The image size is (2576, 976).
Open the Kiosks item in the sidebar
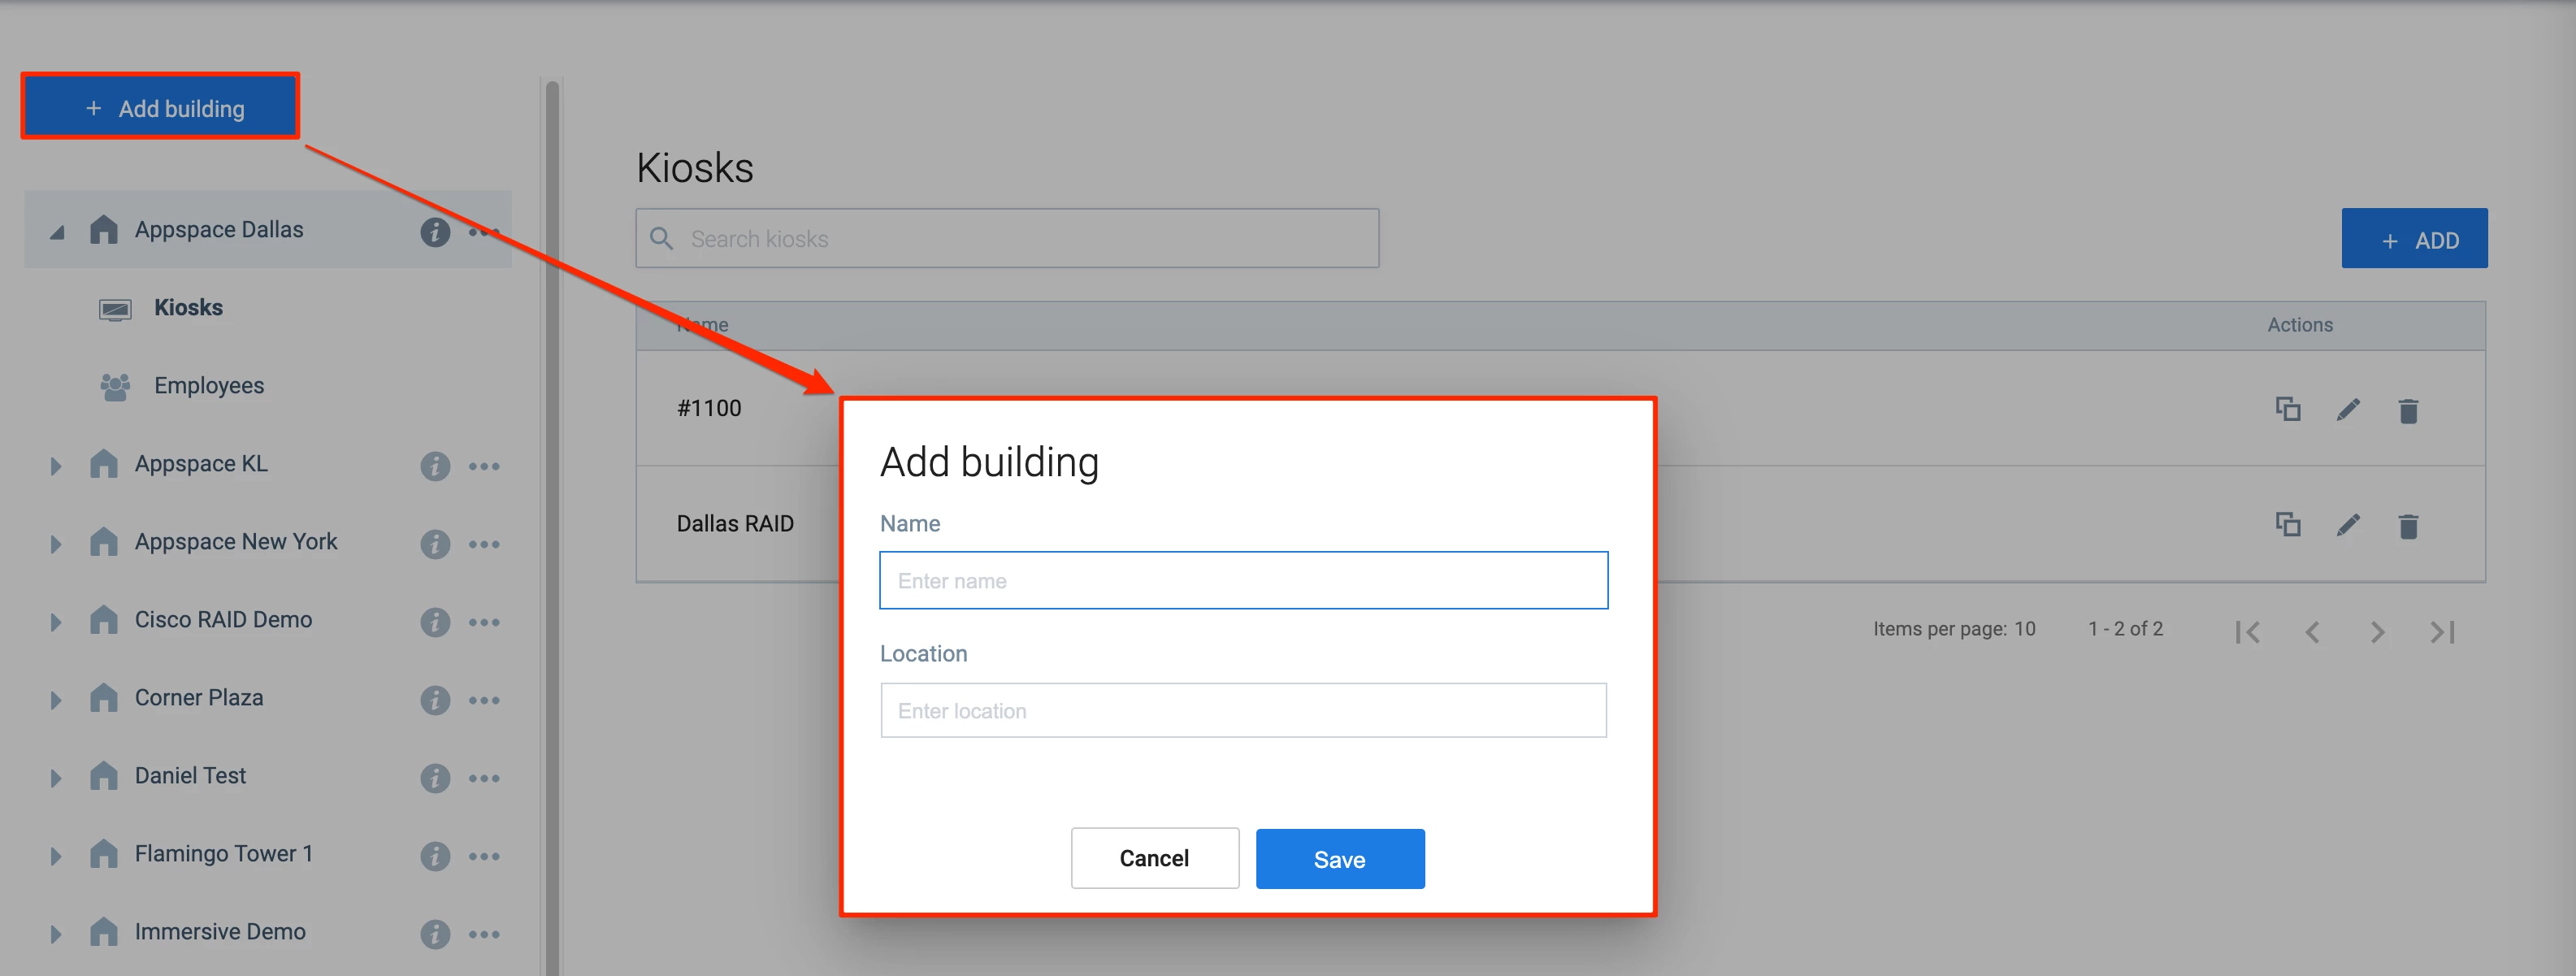click(x=188, y=308)
